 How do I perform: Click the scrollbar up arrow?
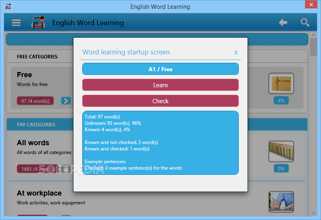pyautogui.click(x=313, y=35)
